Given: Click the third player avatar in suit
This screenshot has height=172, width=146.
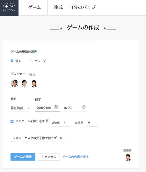Looking at the screenshot, I should point(34,83).
